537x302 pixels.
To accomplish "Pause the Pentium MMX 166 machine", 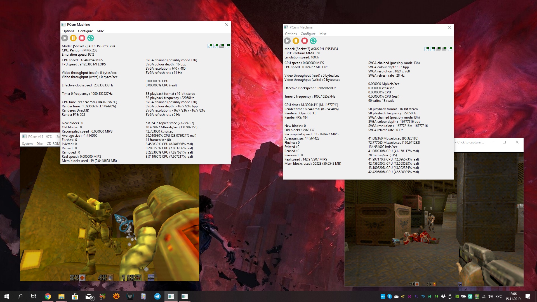I will point(296,41).
